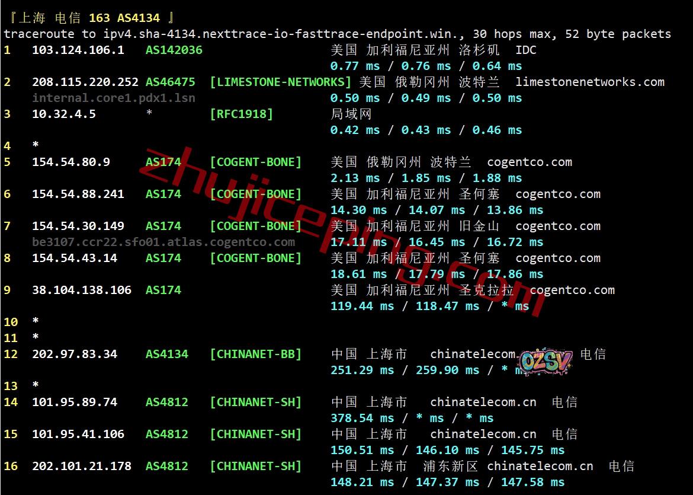Click IP address 103.124.106.1 on hop 1
Viewport: 693px width, 495px height.
tap(78, 50)
